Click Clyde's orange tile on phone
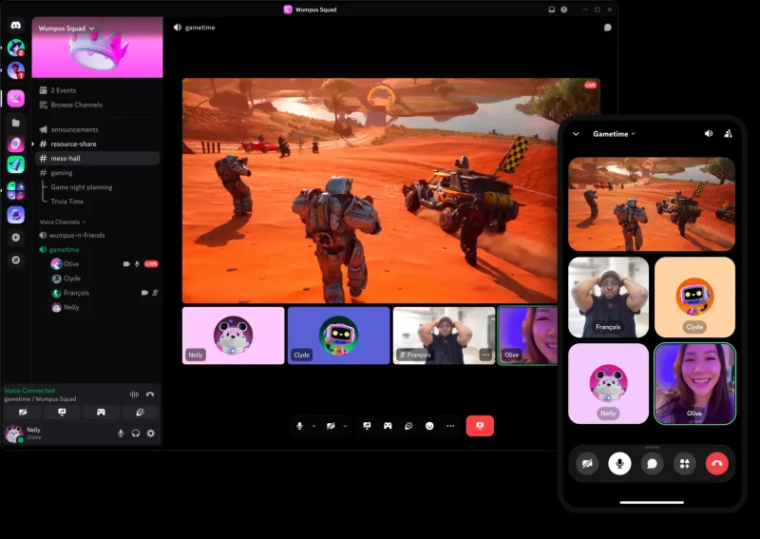Image resolution: width=760 pixels, height=539 pixels. point(694,297)
